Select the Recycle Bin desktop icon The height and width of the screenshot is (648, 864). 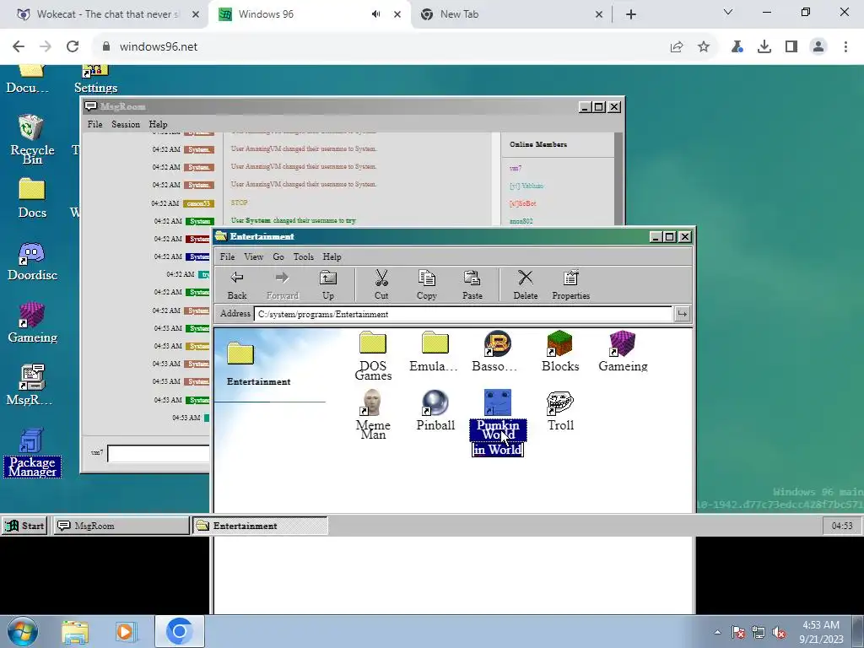[x=32, y=139]
